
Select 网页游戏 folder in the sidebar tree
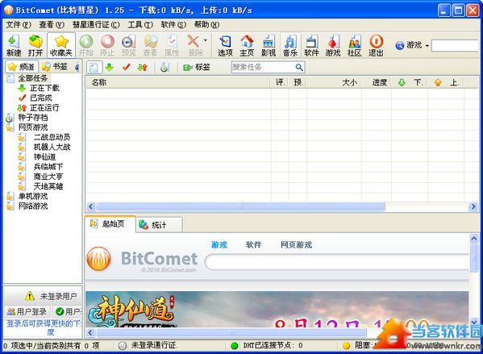tap(32, 127)
